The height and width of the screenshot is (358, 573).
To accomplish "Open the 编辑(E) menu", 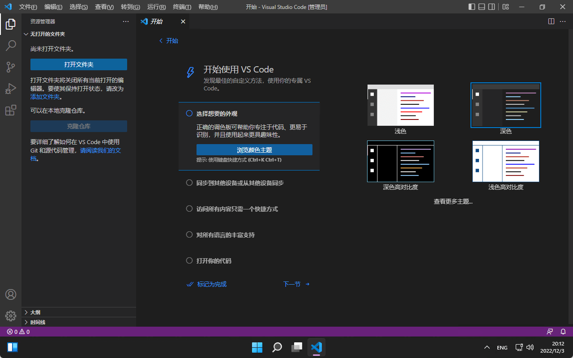I will coord(53,7).
